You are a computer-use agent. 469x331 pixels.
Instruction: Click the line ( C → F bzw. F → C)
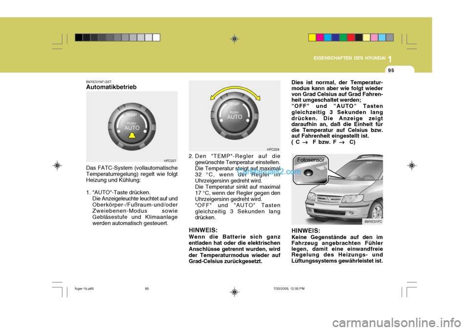point(323,142)
